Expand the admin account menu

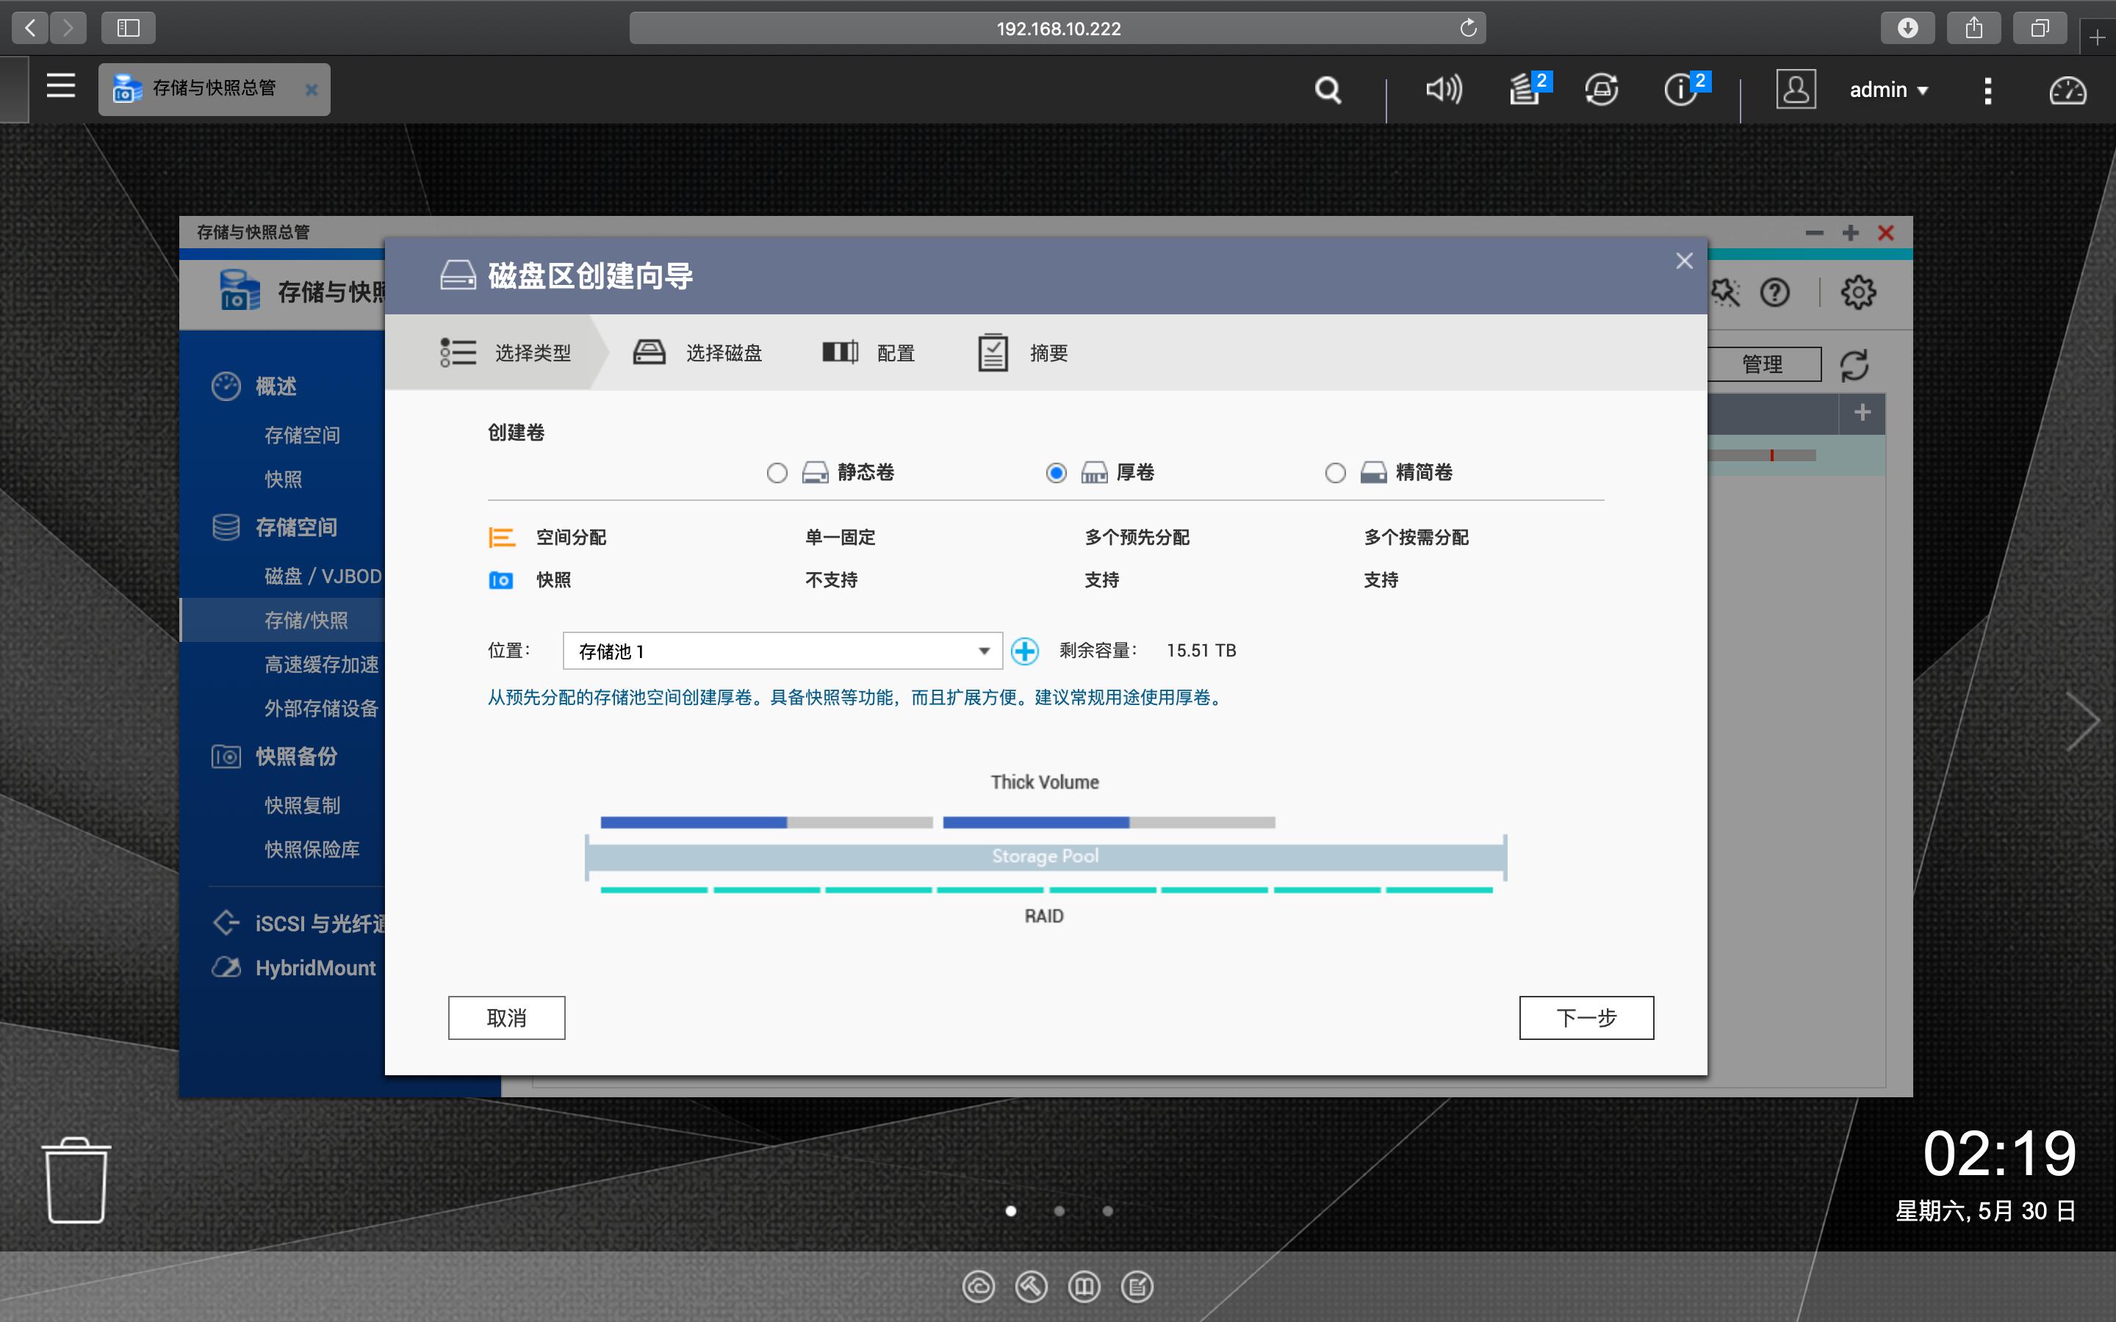[1890, 89]
